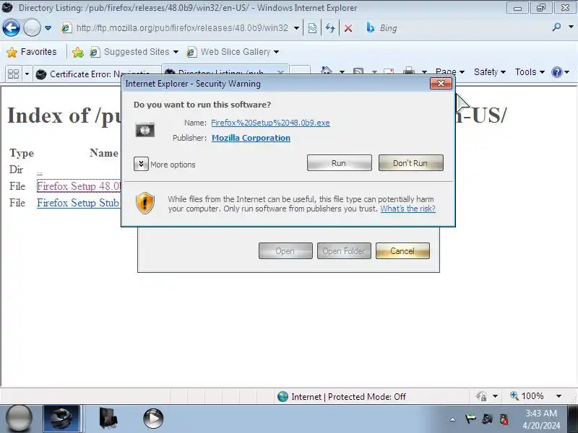Click the Firefox%20Setup%2048.0b9.exe file name link
The image size is (578, 433).
click(270, 123)
